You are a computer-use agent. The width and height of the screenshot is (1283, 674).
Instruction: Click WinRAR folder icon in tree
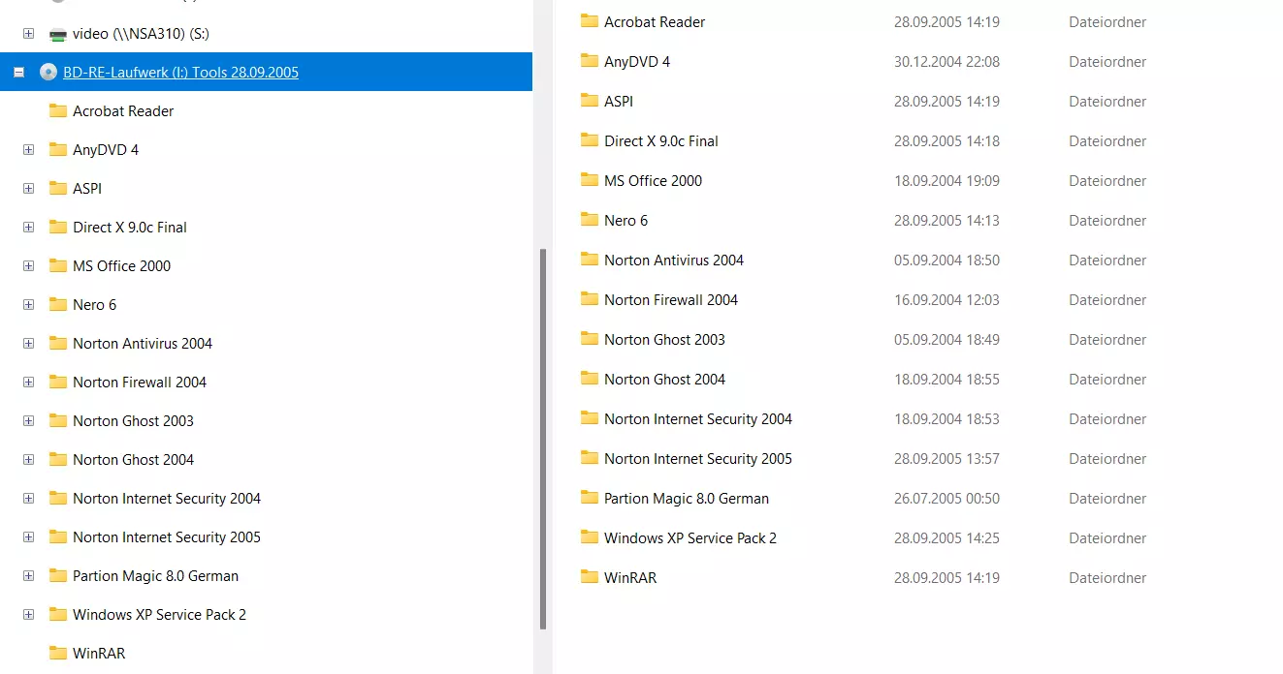coord(58,653)
